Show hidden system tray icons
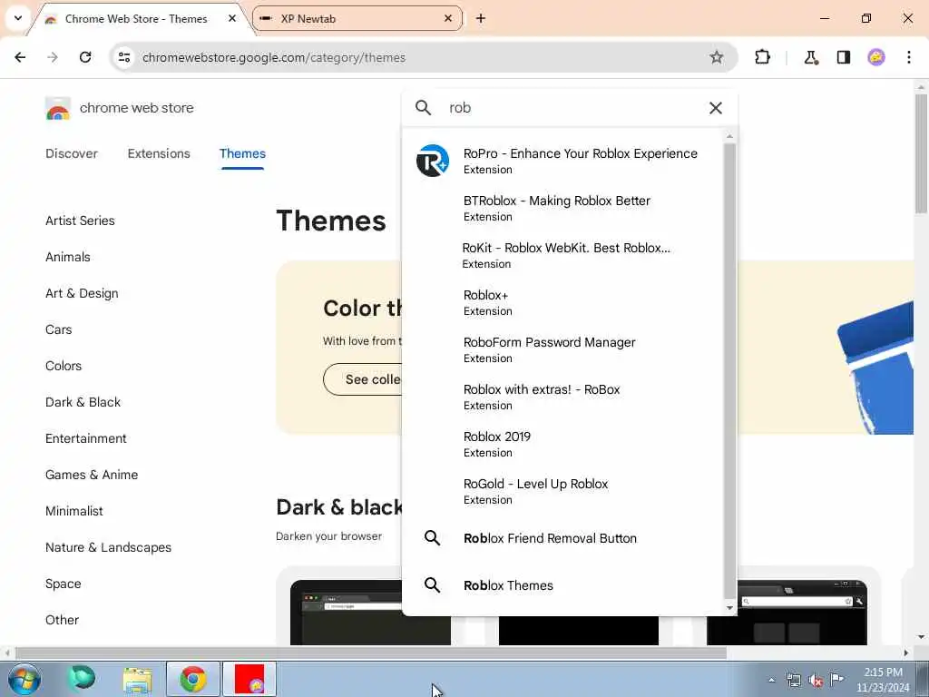 pos(771,680)
